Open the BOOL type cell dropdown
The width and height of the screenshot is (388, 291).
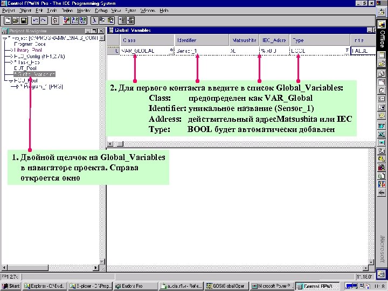(x=347, y=51)
